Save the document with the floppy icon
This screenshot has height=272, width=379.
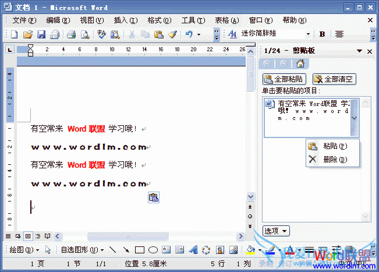[x=41, y=34]
